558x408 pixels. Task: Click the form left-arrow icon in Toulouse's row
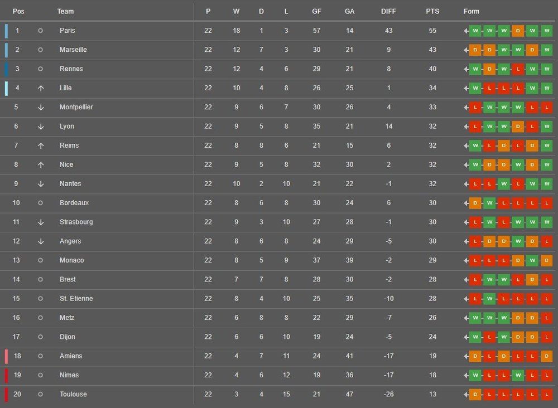coord(466,394)
